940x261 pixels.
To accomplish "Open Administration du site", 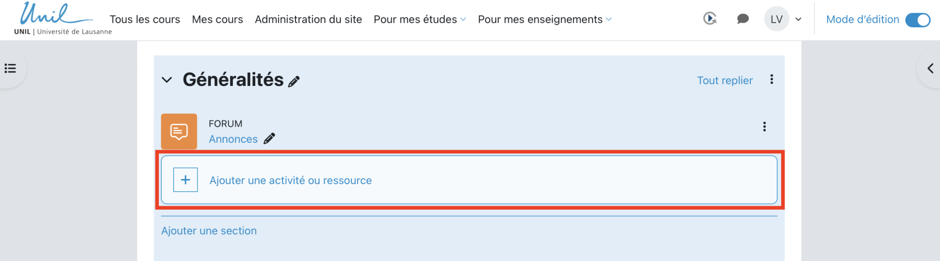I will click(x=308, y=20).
